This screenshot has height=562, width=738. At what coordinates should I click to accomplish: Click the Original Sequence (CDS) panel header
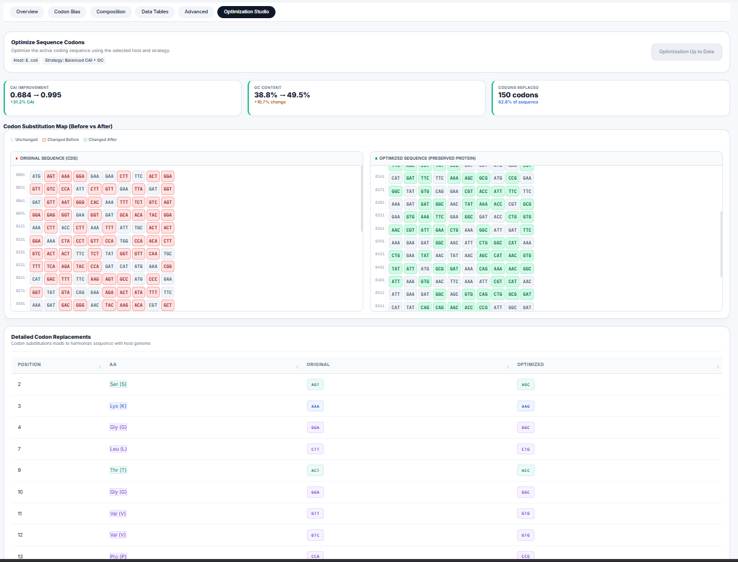coord(186,158)
